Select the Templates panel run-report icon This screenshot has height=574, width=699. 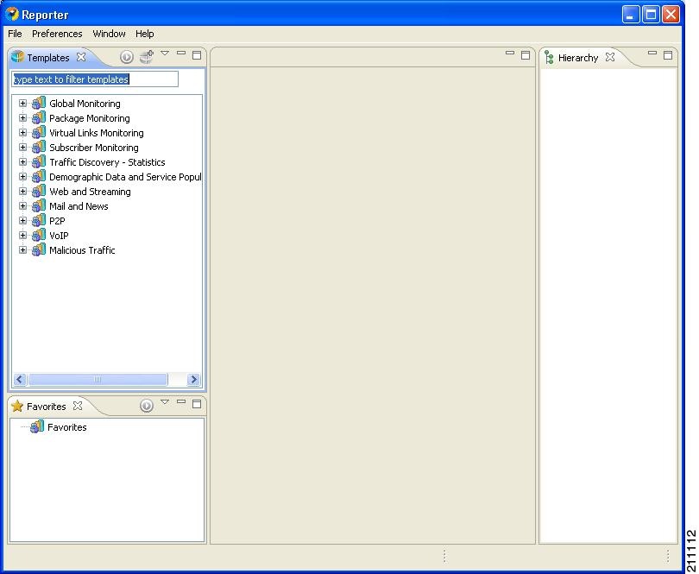[128, 57]
